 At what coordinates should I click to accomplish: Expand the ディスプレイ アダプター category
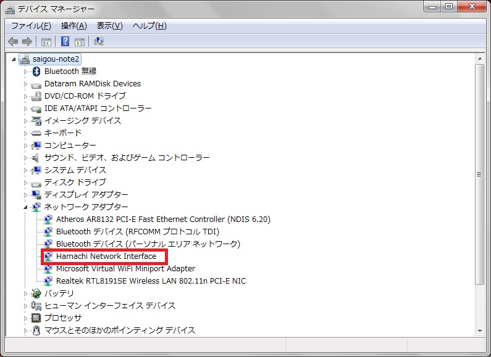tap(25, 195)
